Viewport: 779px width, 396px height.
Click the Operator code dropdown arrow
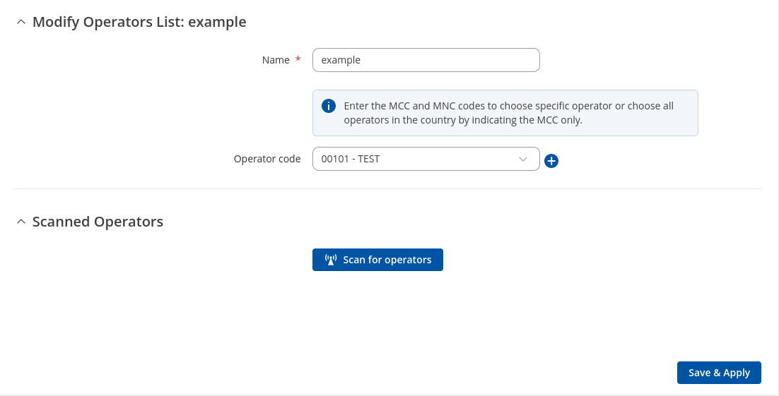pos(523,159)
